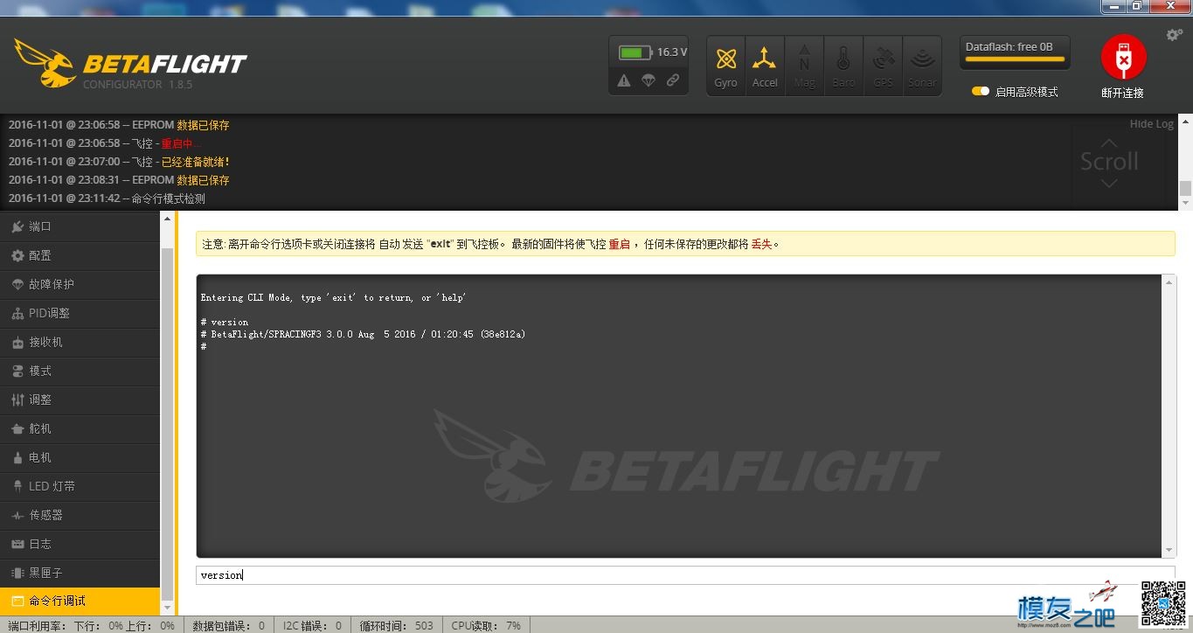
Task: Click the log panel scrollbar thumb
Action: coord(1185,188)
